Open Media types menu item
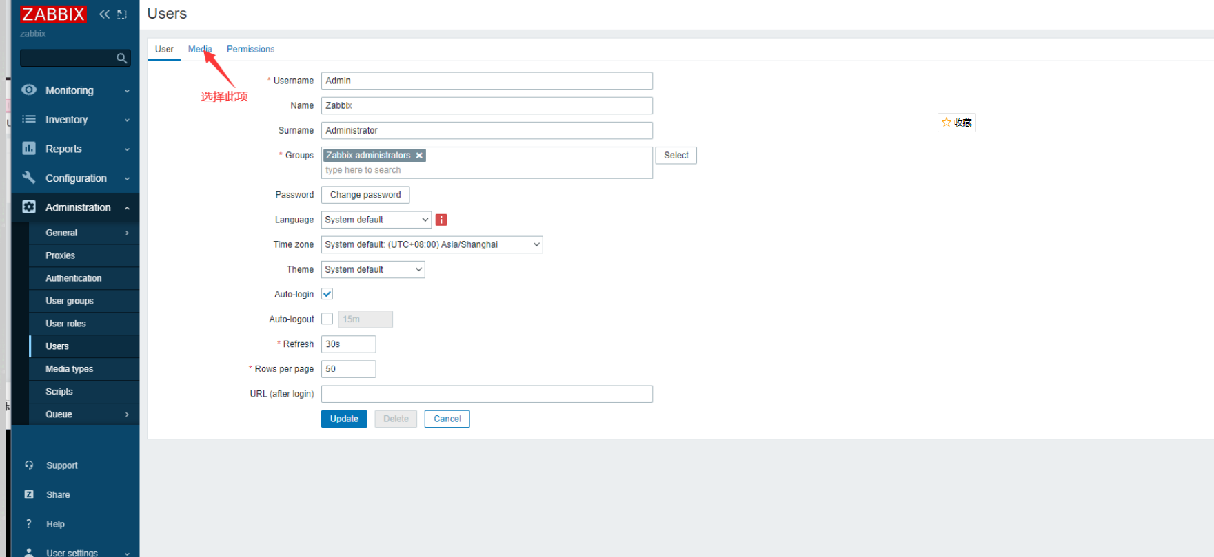This screenshot has height=557, width=1214. 84,369
